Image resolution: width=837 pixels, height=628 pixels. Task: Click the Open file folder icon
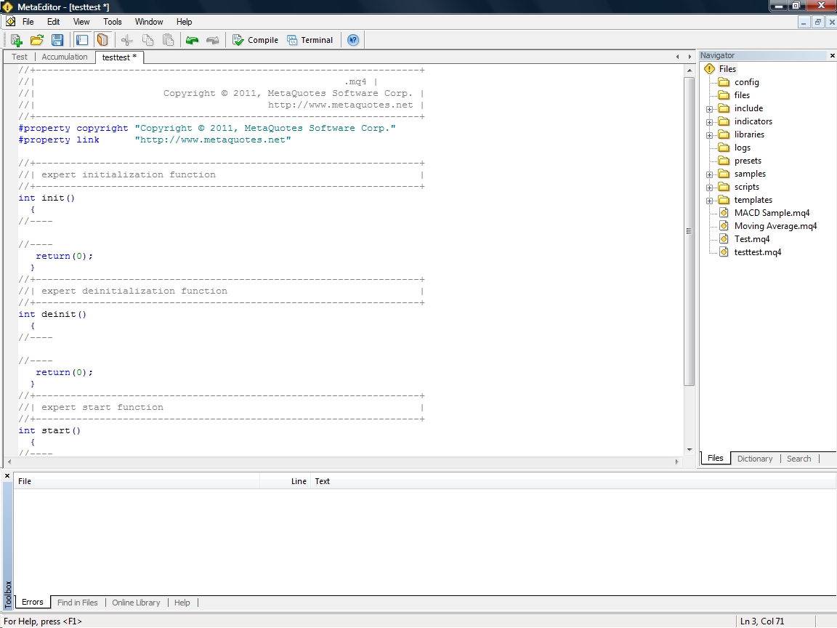(x=36, y=40)
